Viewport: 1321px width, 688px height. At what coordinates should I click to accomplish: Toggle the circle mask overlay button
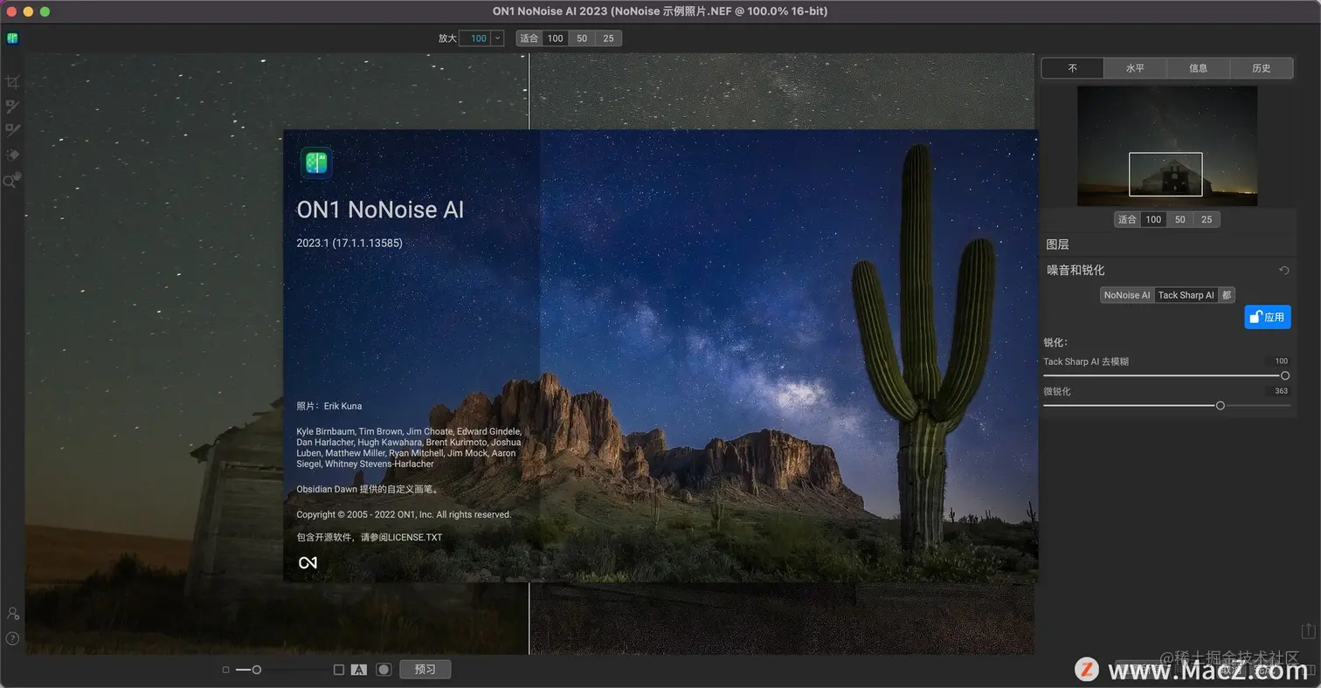coord(383,670)
